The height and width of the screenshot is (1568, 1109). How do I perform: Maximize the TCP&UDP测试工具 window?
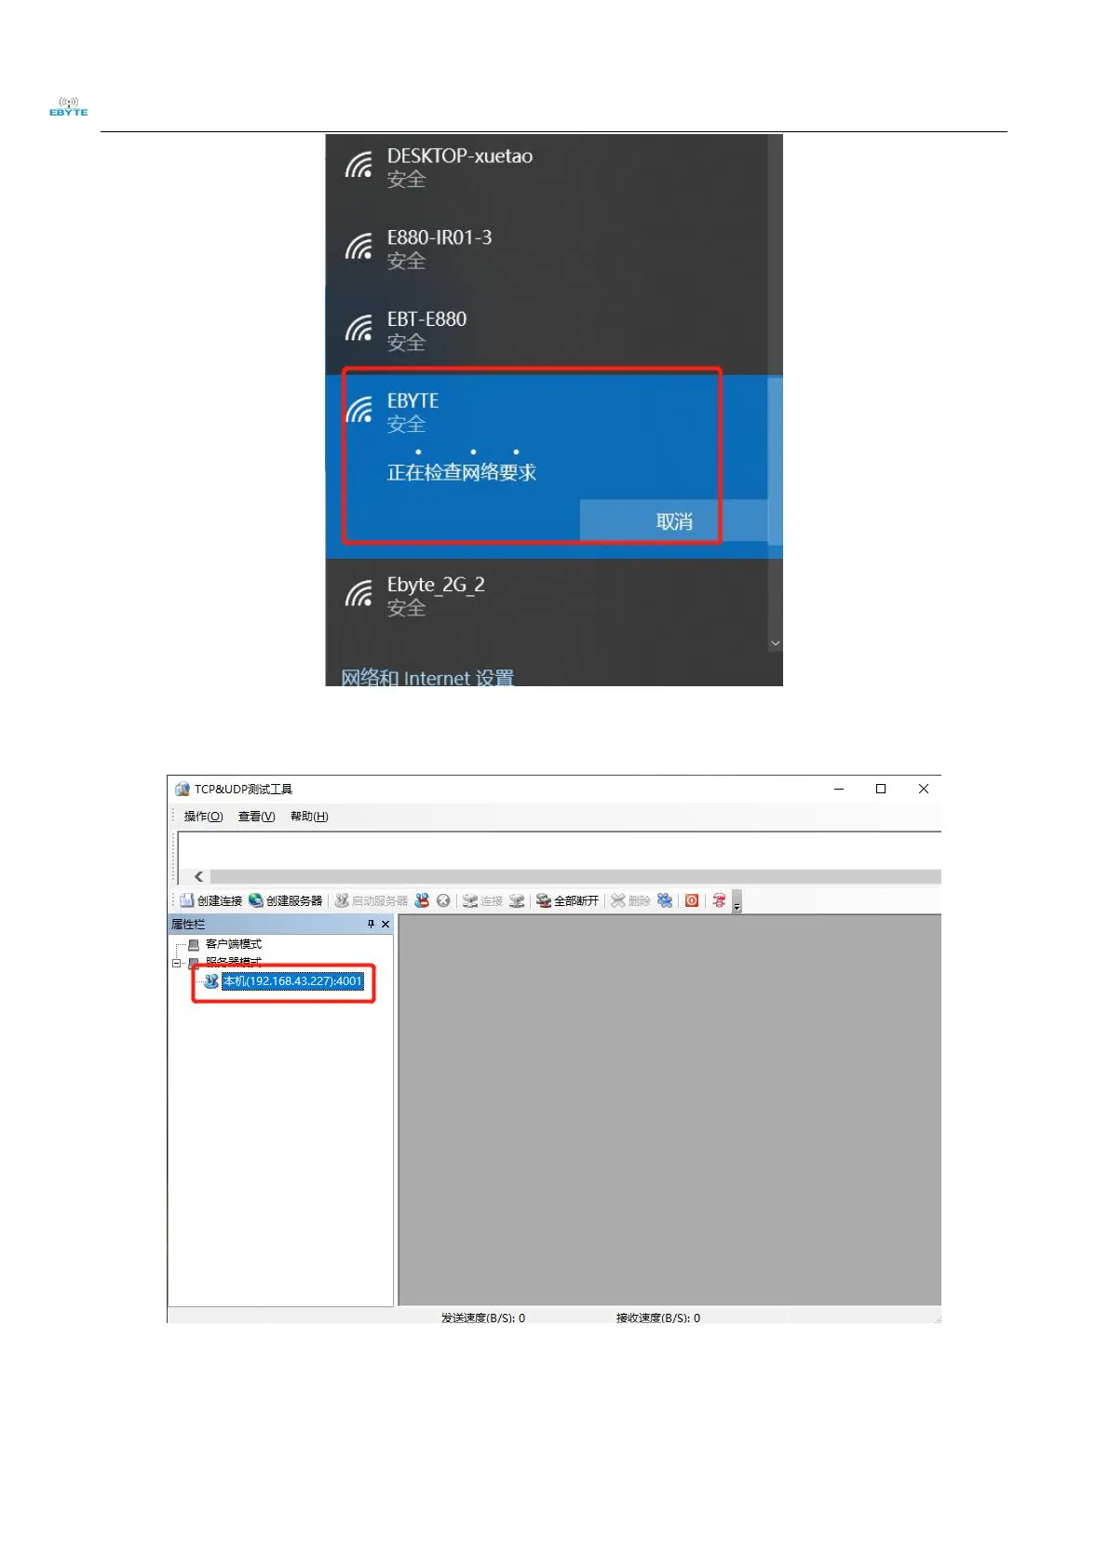pos(881,789)
